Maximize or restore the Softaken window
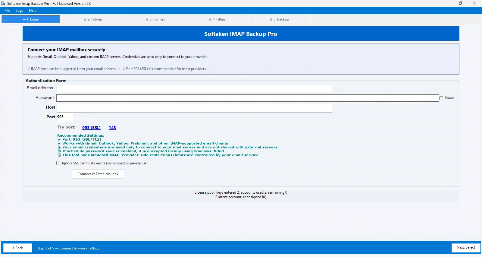This screenshot has height=257, width=482. pos(461,3)
